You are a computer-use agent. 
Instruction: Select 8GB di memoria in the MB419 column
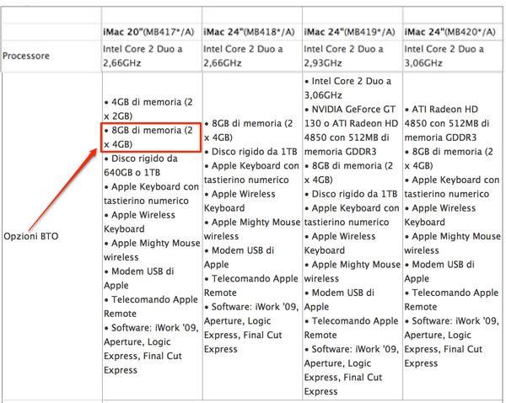pos(349,173)
